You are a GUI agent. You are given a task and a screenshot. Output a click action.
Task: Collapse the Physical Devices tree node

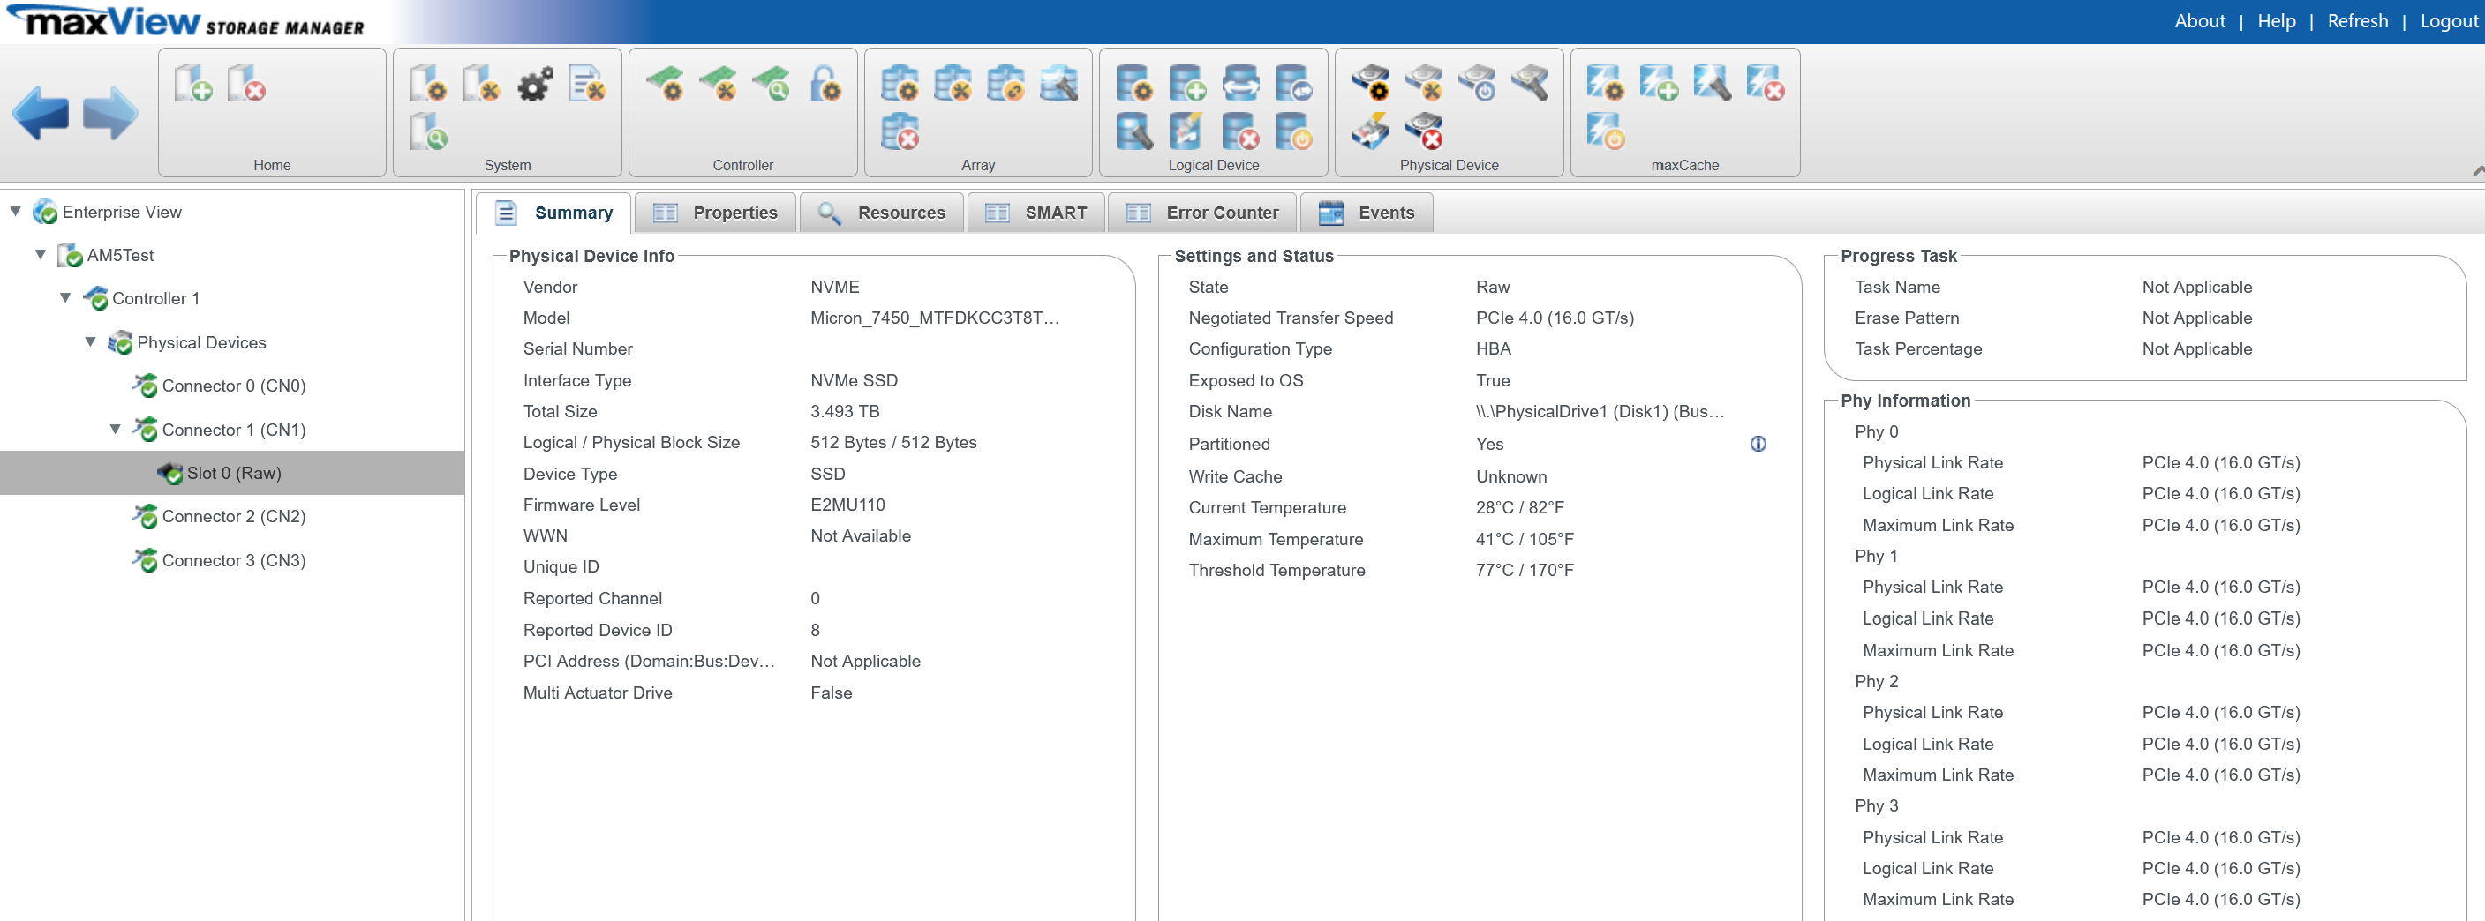91,342
